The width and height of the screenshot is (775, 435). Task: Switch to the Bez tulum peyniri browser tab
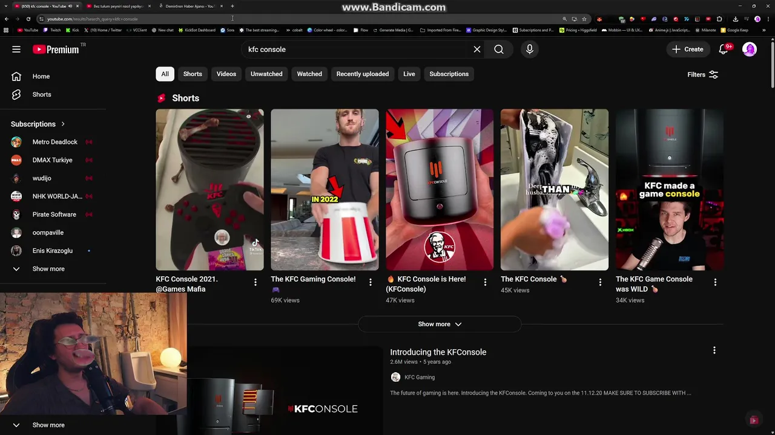click(118, 6)
